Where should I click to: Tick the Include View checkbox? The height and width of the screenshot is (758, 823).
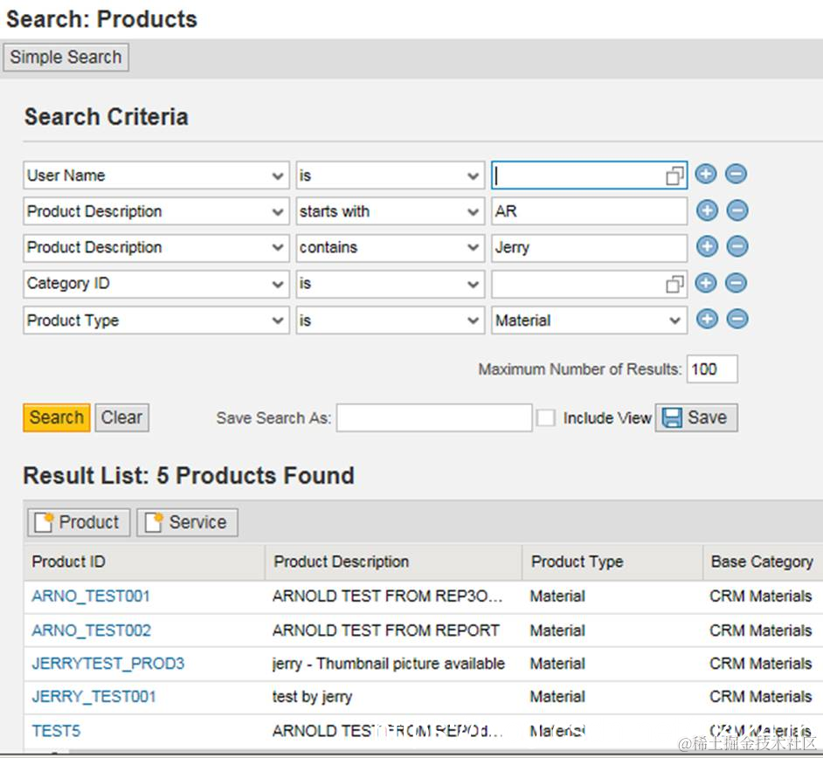click(x=546, y=417)
